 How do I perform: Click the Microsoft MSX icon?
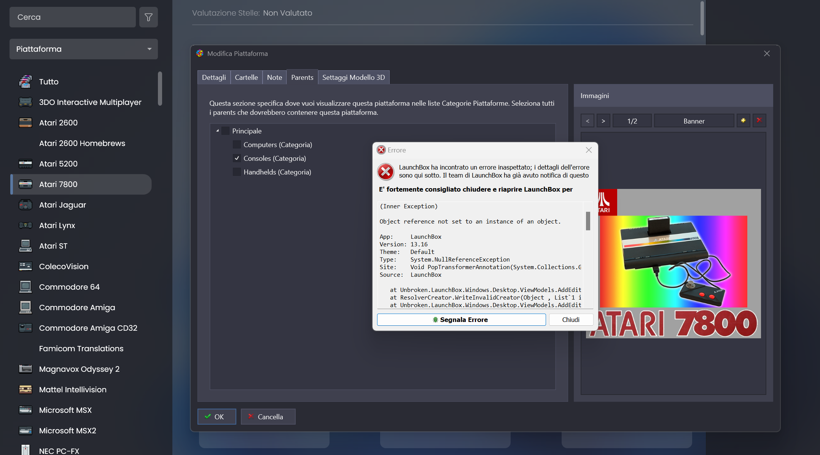[25, 410]
